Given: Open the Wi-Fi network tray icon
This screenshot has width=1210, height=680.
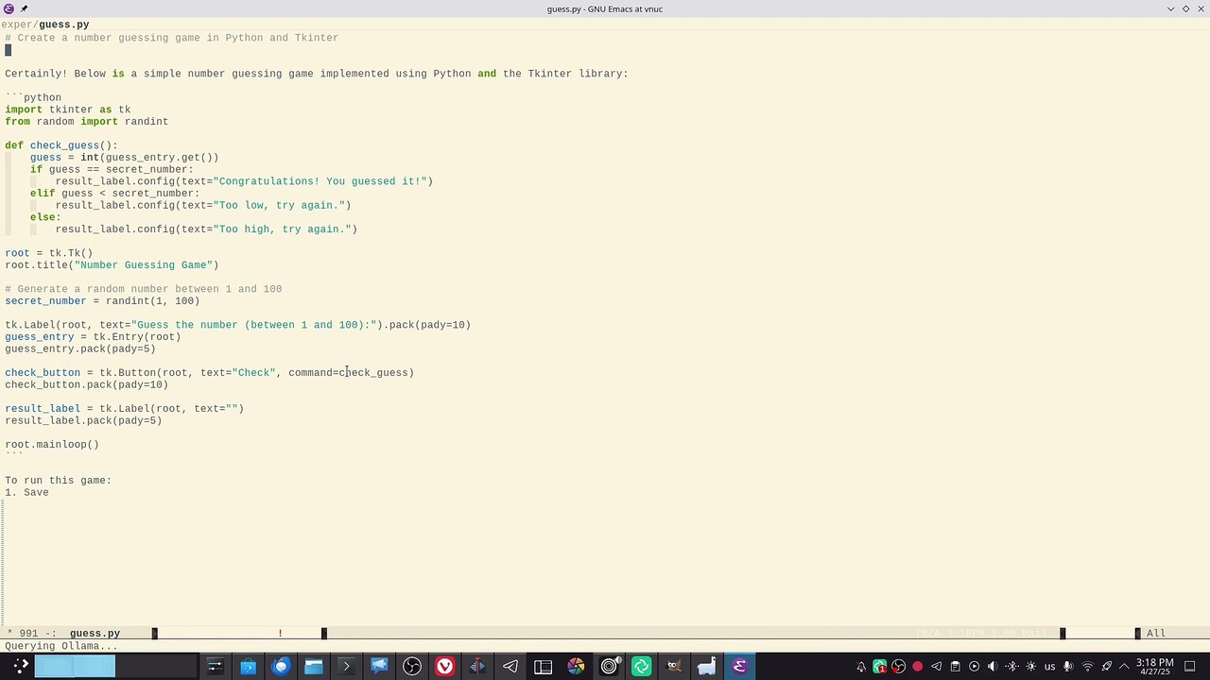Looking at the screenshot, I should pos(1087,667).
